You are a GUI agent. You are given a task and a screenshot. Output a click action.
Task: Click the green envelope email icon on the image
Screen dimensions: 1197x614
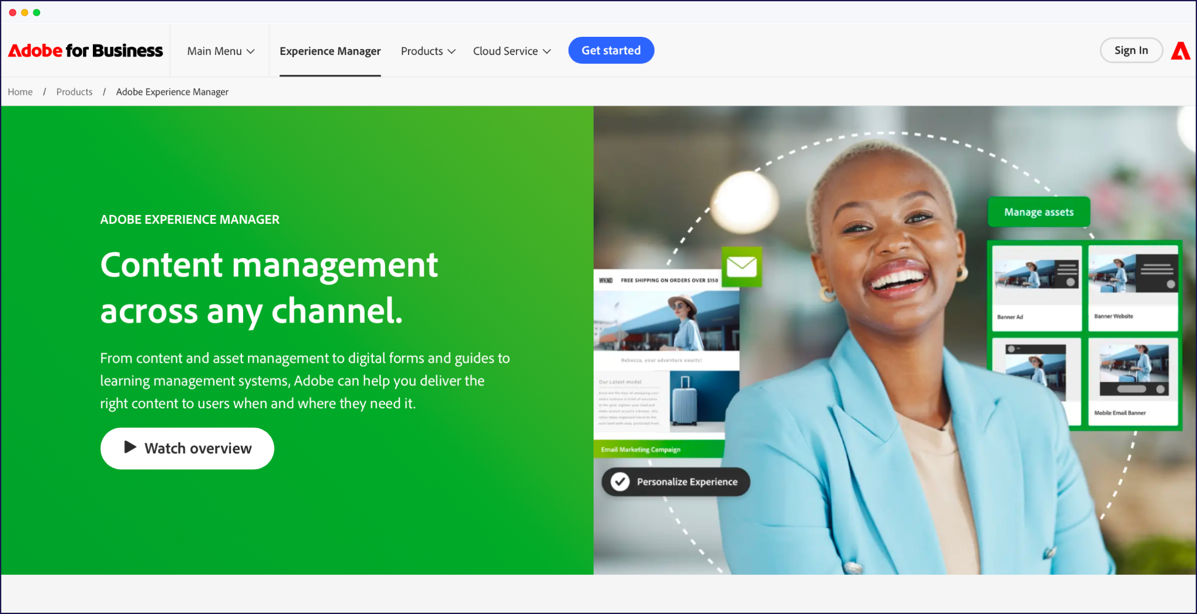coord(741,267)
